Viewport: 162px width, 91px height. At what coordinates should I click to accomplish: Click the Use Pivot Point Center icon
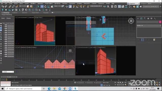(63, 7)
